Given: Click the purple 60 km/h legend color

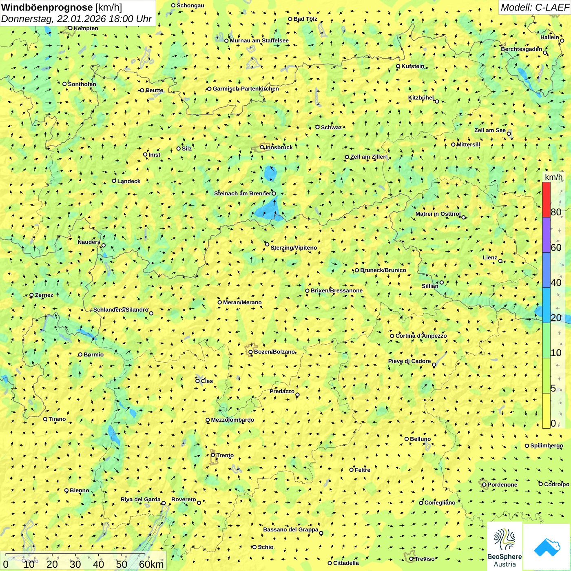Looking at the screenshot, I should click(546, 235).
